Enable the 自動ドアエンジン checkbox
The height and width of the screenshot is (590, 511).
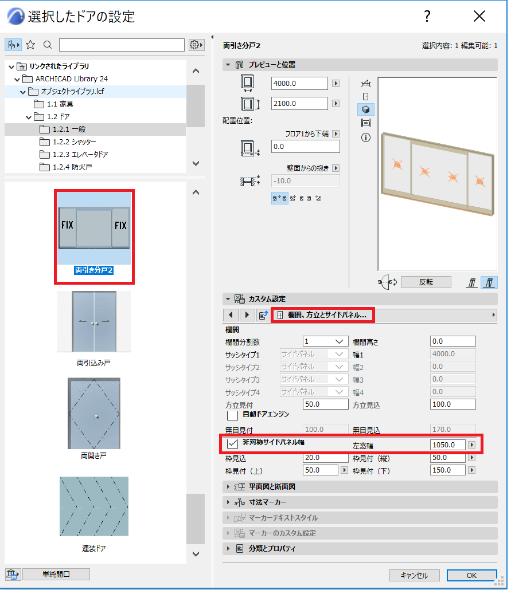click(x=232, y=415)
